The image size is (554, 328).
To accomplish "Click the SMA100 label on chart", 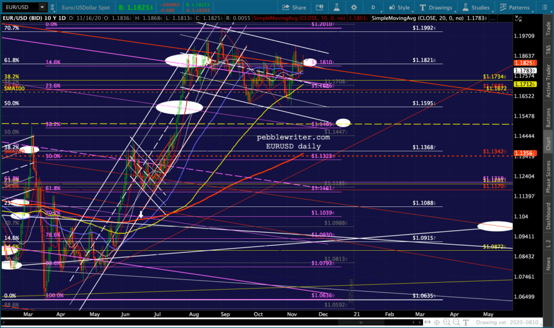I will [15, 88].
